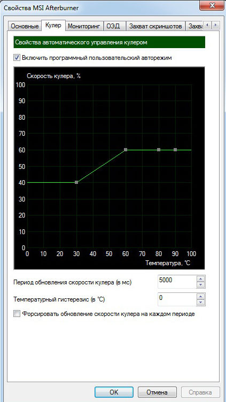
Task: Confirm settings with OK button
Action: [x=114, y=392]
